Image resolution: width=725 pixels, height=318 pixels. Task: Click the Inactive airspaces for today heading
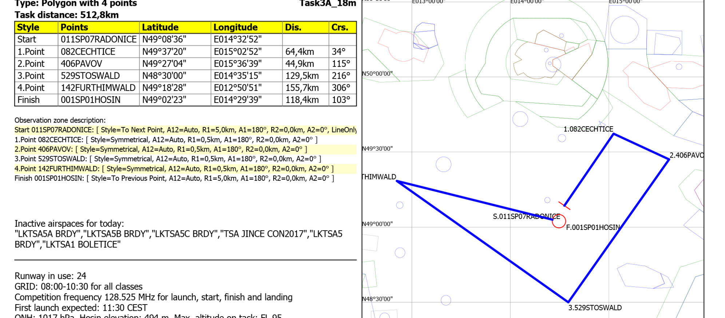69,223
